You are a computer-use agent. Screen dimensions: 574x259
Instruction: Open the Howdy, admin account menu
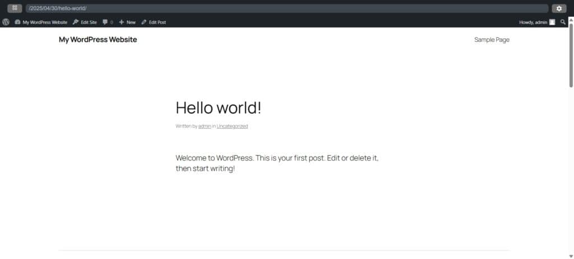click(533, 22)
